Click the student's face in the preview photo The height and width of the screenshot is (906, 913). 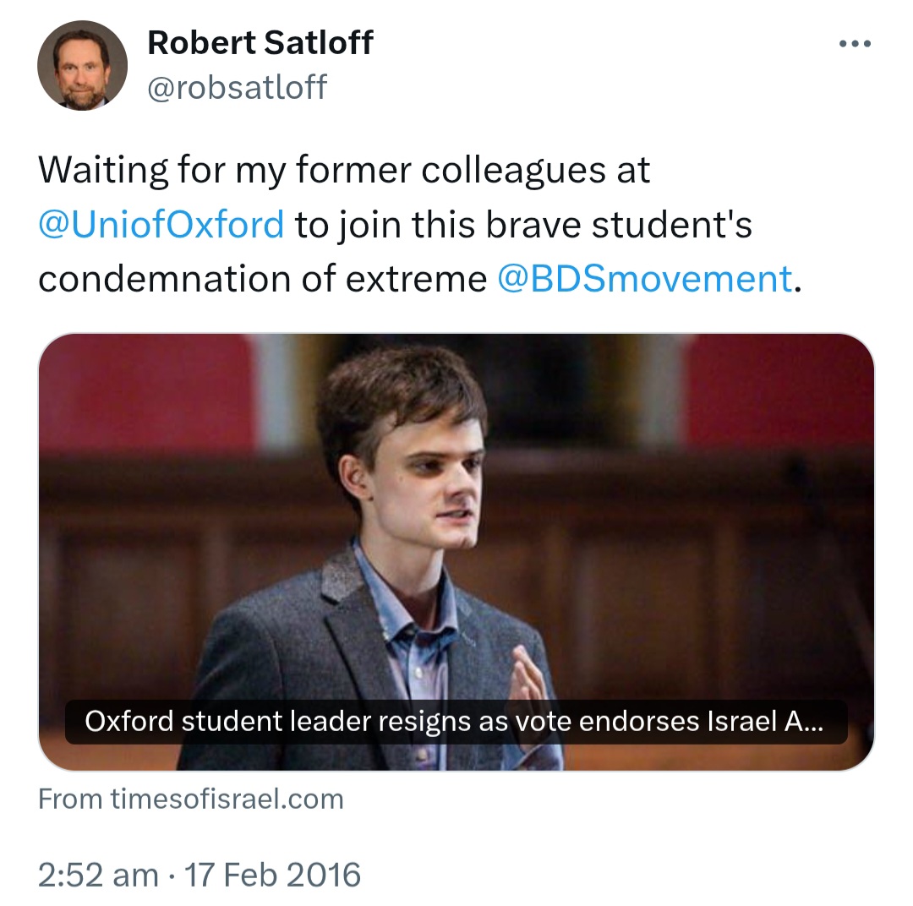[x=431, y=473]
